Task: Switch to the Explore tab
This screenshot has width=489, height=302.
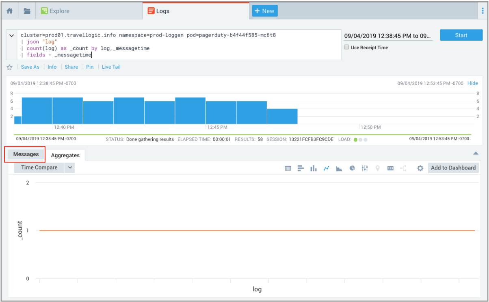Action: point(55,11)
